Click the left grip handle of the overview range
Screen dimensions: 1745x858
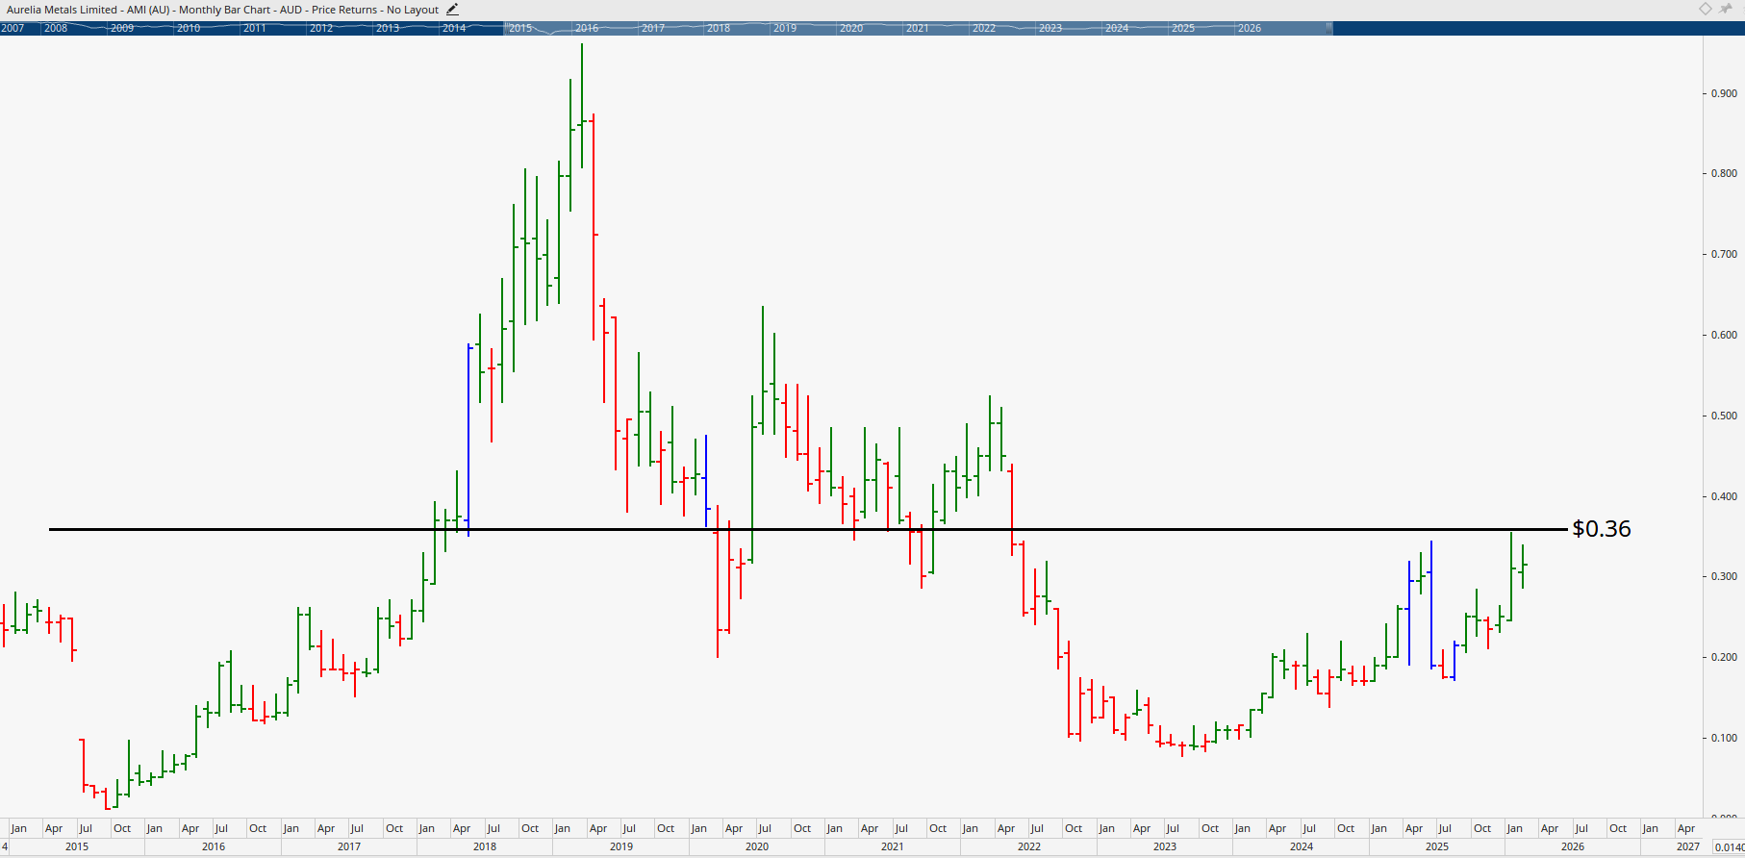pyautogui.click(x=504, y=28)
